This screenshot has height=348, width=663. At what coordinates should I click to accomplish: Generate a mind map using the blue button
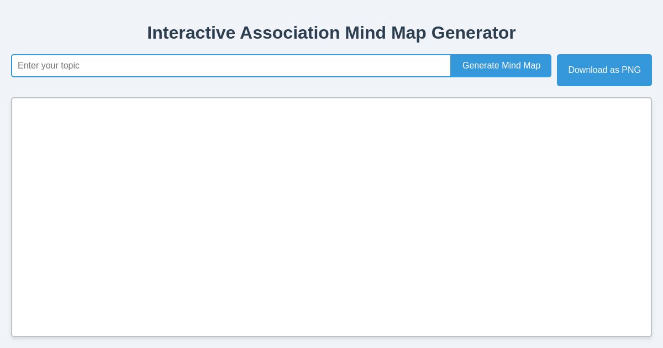click(x=501, y=66)
